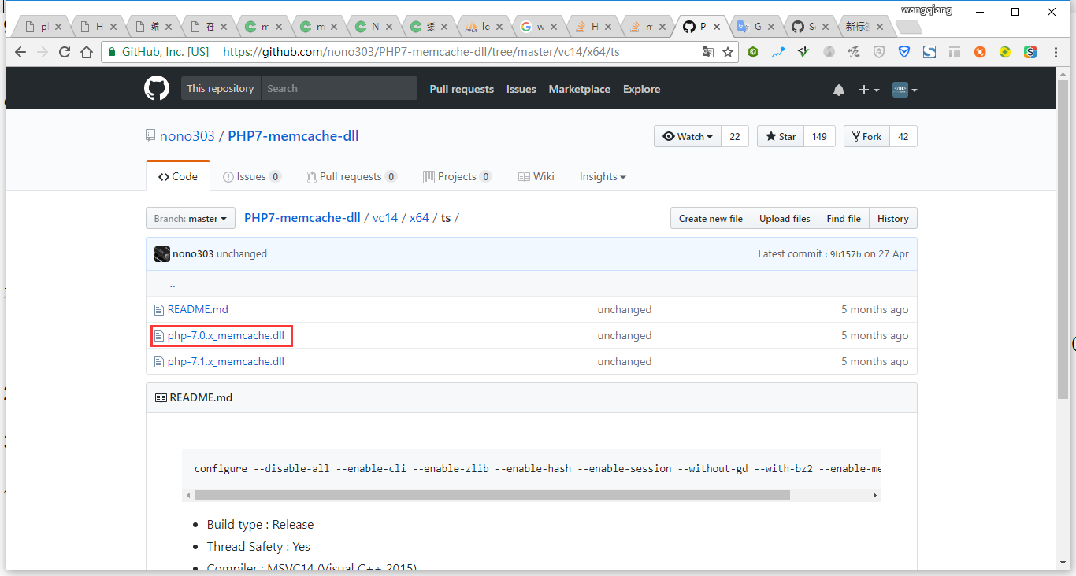Image resolution: width=1076 pixels, height=576 pixels.
Task: Click the code block horizontal scrollbar
Action: click(x=492, y=496)
